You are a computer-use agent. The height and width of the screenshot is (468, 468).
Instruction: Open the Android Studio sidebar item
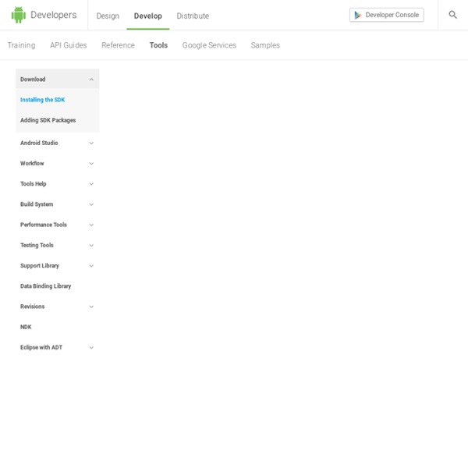tap(39, 143)
